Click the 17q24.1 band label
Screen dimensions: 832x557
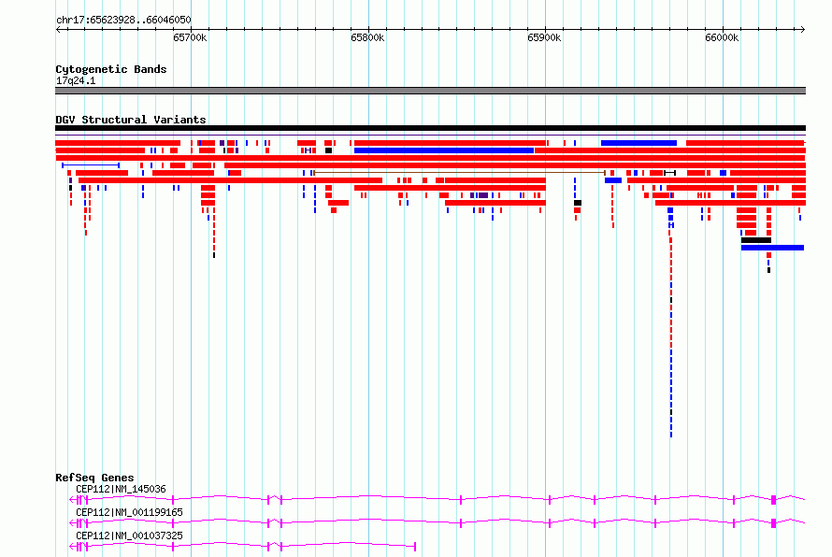click(x=76, y=80)
